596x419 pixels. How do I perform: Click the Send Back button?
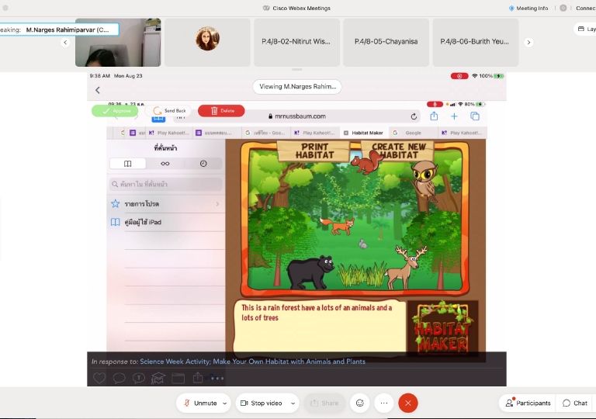tap(168, 111)
